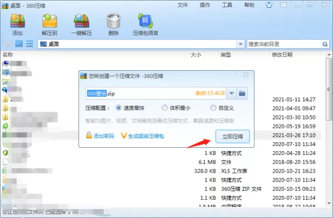Click the 添加密码 link
The height and width of the screenshot is (218, 333).
(x=100, y=136)
